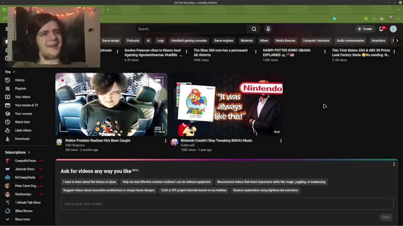Open options for Roblox Predator video
403x226 pixels.
[x=165, y=141]
